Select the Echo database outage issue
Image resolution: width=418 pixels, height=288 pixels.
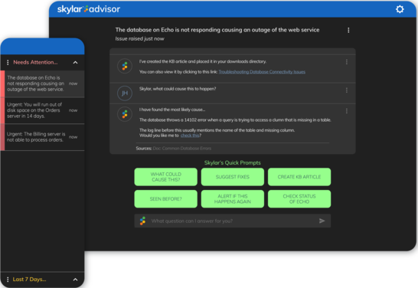pyautogui.click(x=42, y=83)
